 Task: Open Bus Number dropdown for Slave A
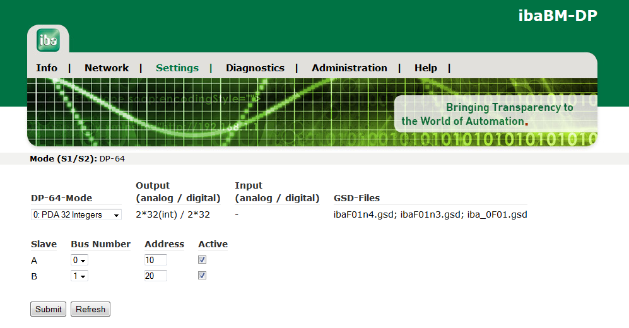pyautogui.click(x=79, y=260)
